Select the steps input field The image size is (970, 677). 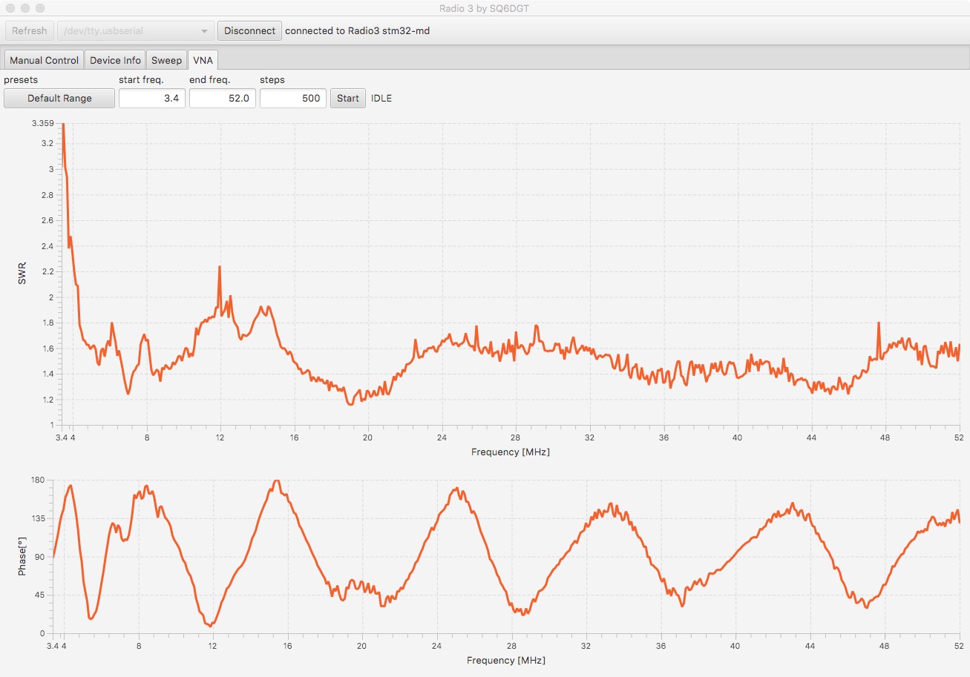point(292,98)
